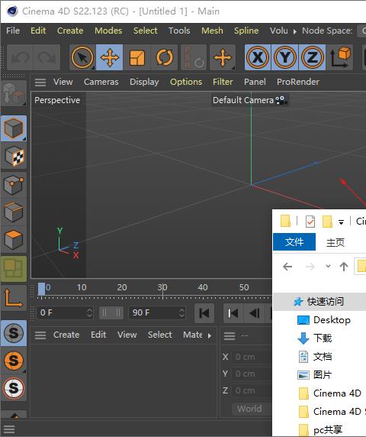Click the Make Editable icon
This screenshot has width=366, height=437.
(x=14, y=94)
